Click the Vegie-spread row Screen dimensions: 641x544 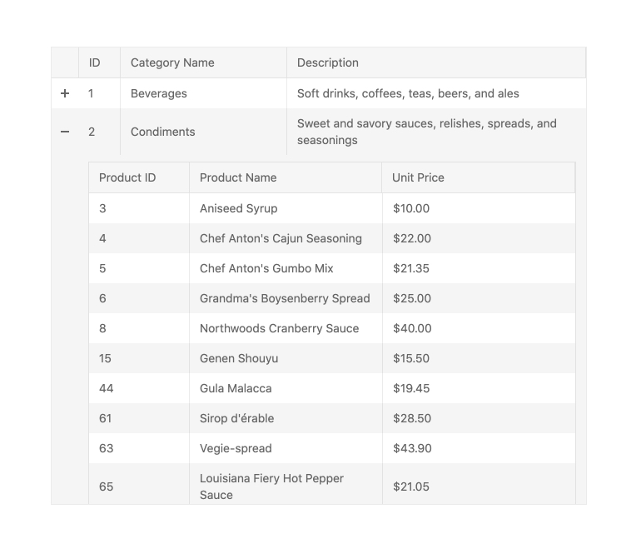[x=236, y=448]
